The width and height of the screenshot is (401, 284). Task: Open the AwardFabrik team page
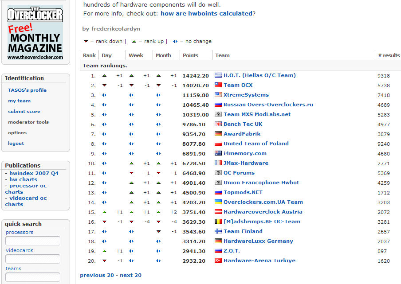(x=242, y=134)
